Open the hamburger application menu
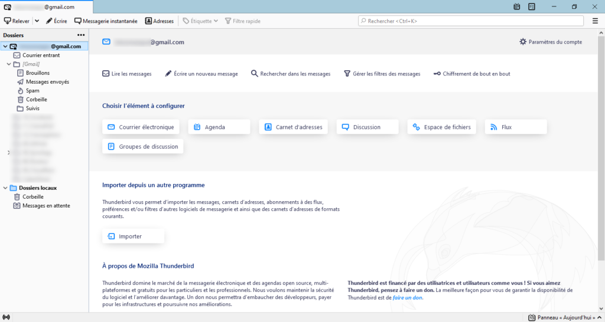Image resolution: width=605 pixels, height=322 pixels. pyautogui.click(x=595, y=21)
